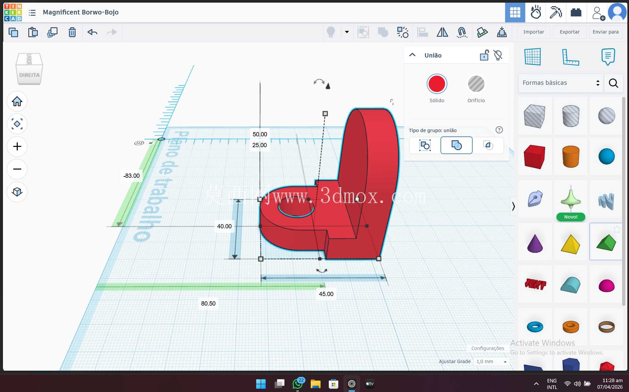
Task: Select the Align tool icon
Action: [x=422, y=32]
